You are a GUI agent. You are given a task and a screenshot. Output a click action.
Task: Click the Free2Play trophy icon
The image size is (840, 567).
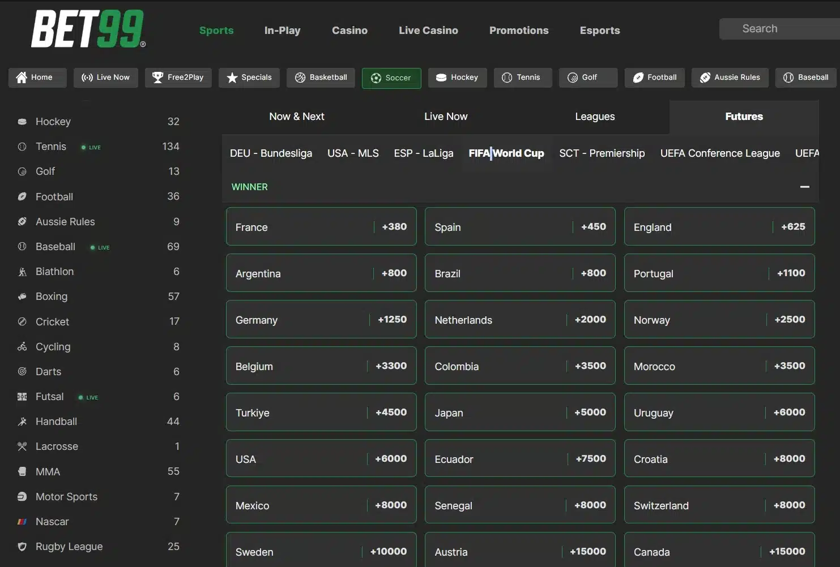coord(158,78)
